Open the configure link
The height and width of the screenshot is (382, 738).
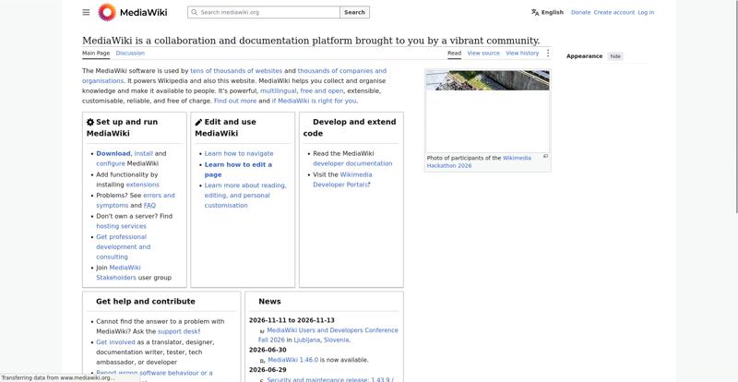pos(111,163)
